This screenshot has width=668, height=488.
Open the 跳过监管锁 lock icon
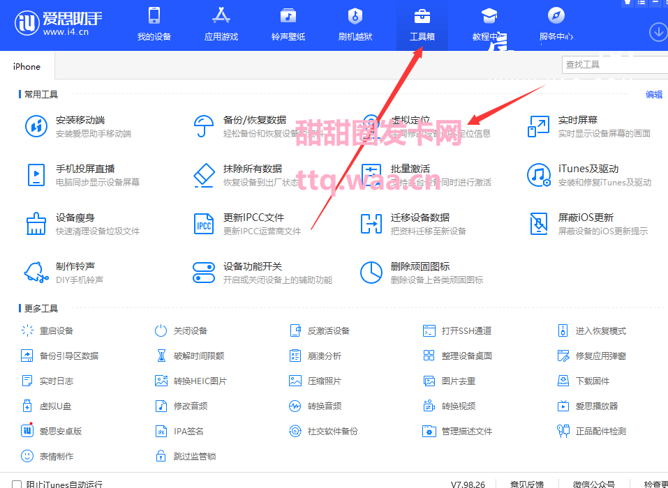(x=161, y=456)
